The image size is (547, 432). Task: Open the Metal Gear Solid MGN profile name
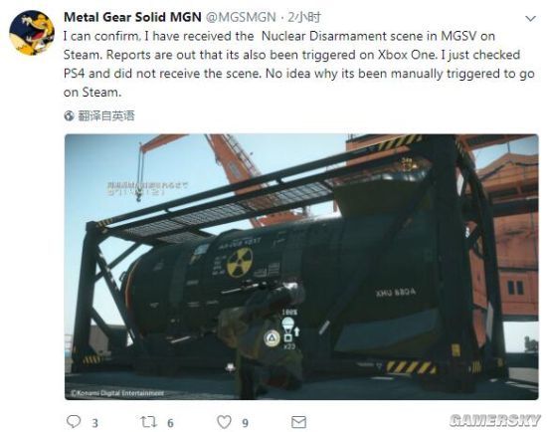[132, 17]
